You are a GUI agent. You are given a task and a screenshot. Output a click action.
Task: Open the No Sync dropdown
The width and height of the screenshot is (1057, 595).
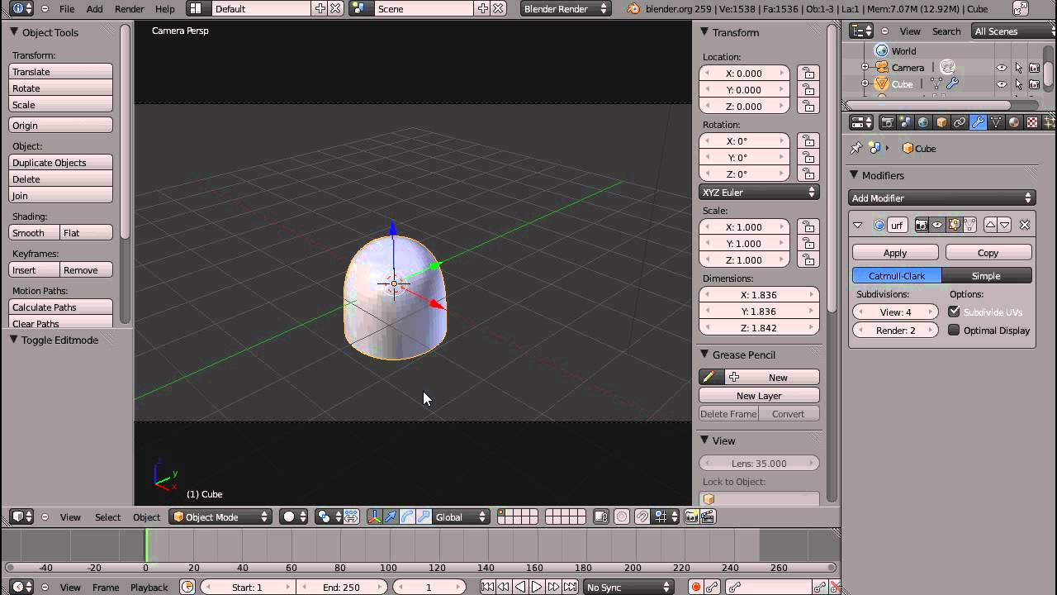click(x=628, y=587)
